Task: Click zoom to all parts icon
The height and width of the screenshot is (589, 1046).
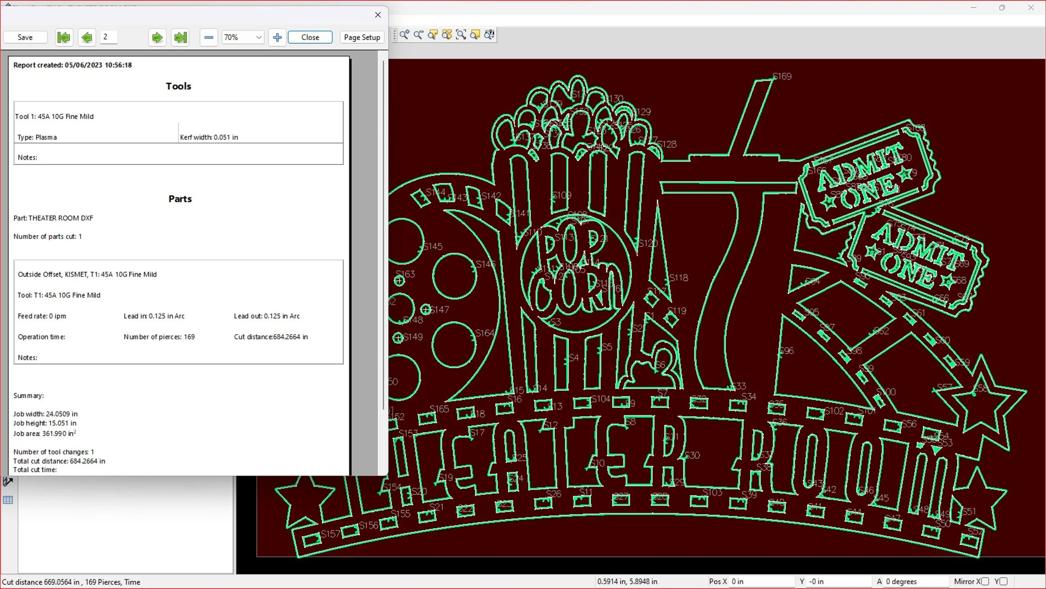Action: tap(447, 35)
